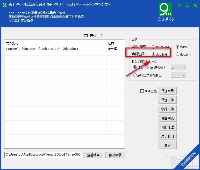This screenshot has height=170, width=200.
Task: Click the app logo icon in title bar
Action: point(5,5)
